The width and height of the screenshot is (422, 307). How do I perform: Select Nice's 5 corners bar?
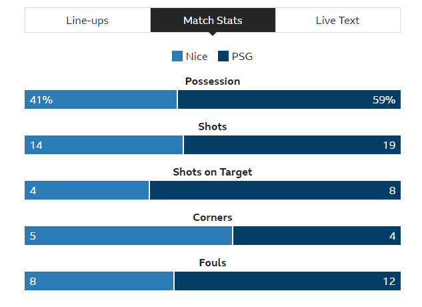129,236
